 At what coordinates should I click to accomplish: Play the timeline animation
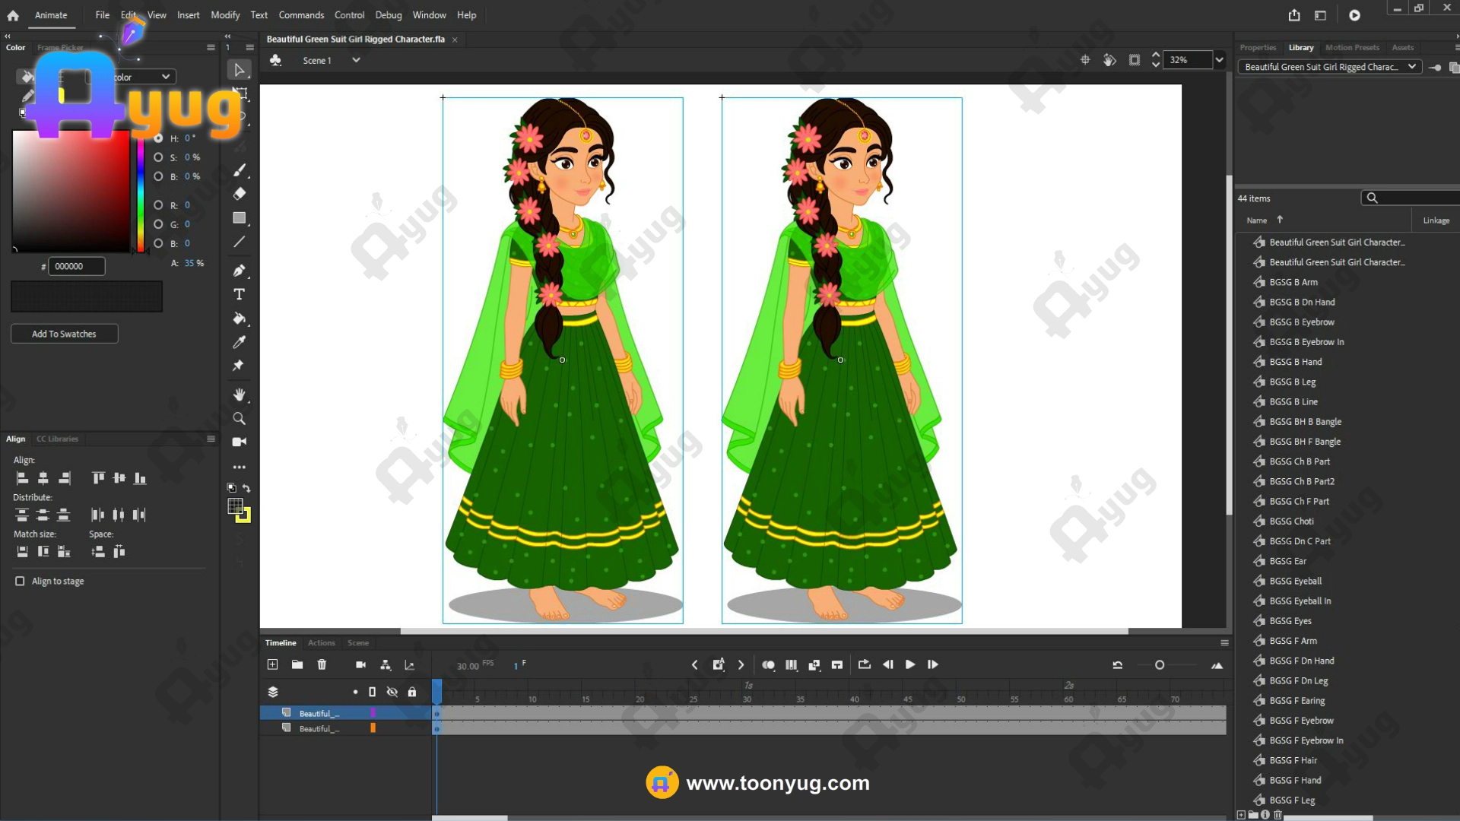click(909, 664)
